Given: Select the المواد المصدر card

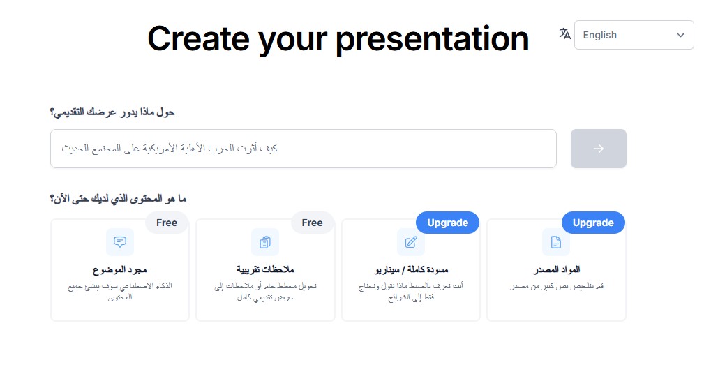Looking at the screenshot, I should 556,270.
